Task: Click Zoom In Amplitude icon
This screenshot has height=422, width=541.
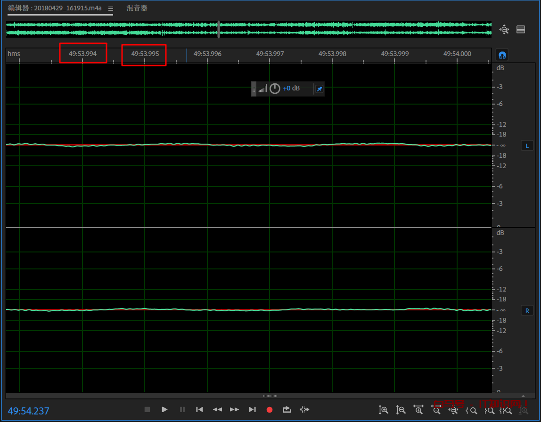Action: click(x=383, y=410)
